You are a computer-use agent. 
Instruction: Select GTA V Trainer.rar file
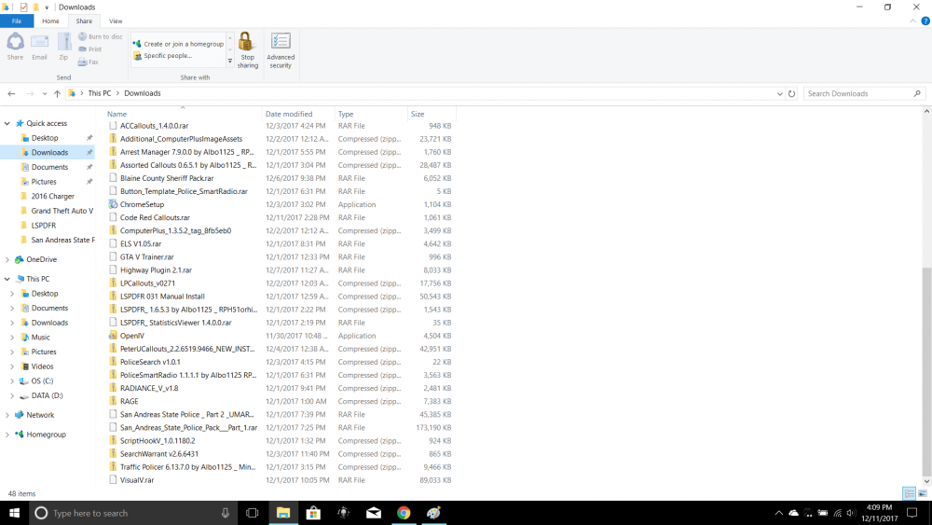[147, 256]
